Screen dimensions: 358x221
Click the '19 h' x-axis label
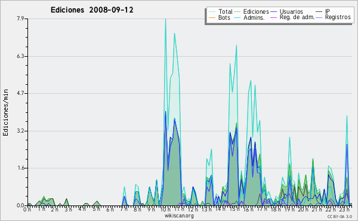click(289, 209)
